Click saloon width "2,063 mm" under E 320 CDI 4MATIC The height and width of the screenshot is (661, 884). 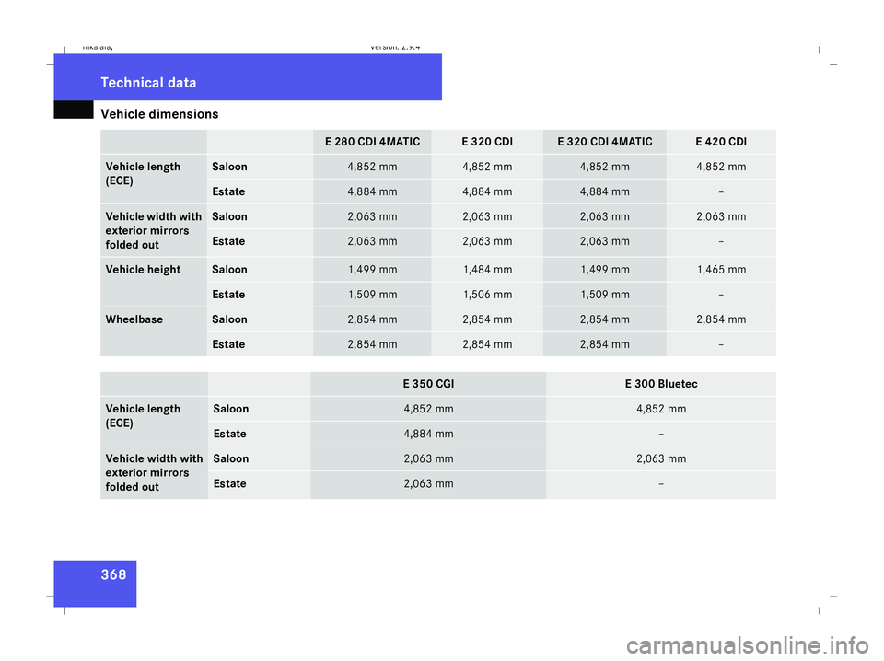(604, 216)
